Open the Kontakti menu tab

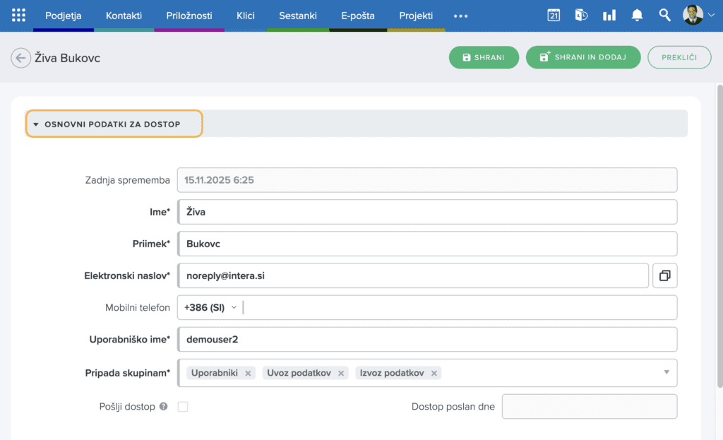(124, 16)
